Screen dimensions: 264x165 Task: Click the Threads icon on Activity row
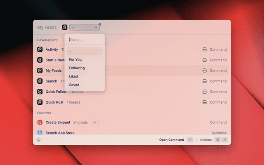coord(40,49)
